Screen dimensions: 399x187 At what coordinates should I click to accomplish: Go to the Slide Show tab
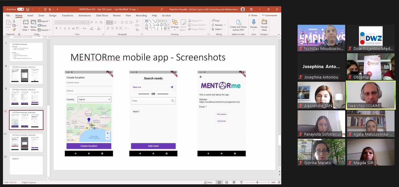[x=102, y=15]
